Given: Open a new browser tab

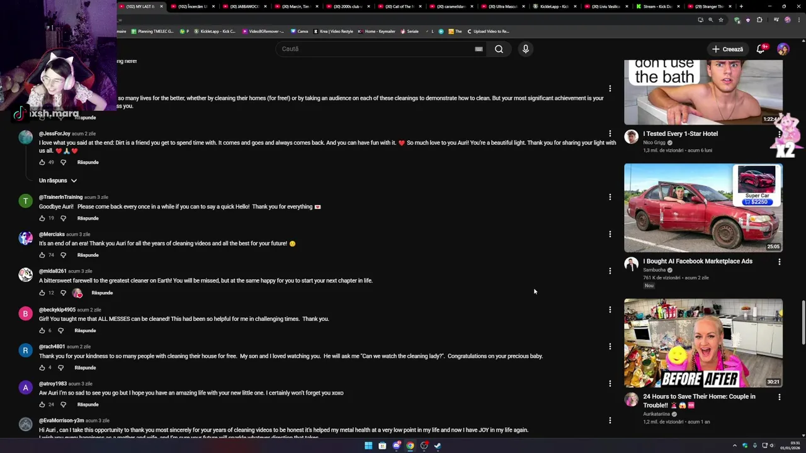Looking at the screenshot, I should (741, 6).
